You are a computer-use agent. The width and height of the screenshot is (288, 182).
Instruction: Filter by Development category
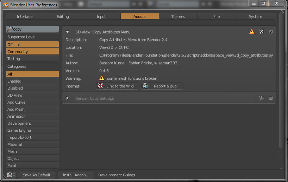pos(32,123)
